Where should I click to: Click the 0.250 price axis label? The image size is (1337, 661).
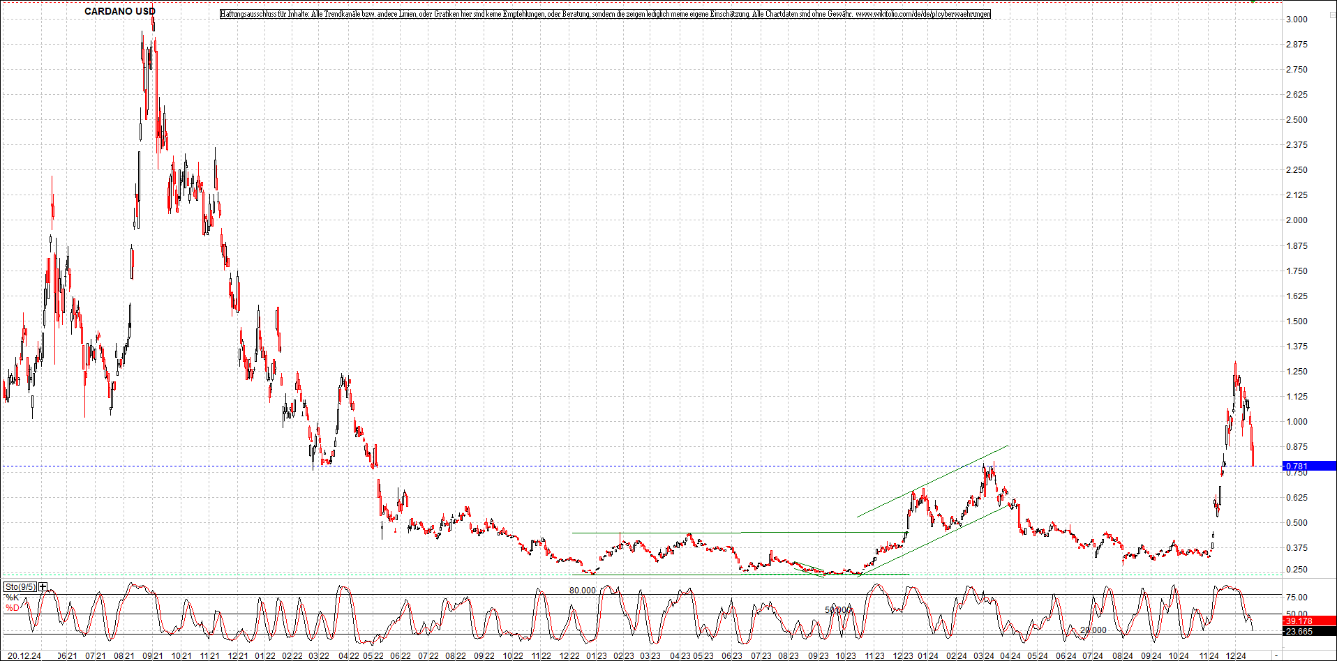1297,570
